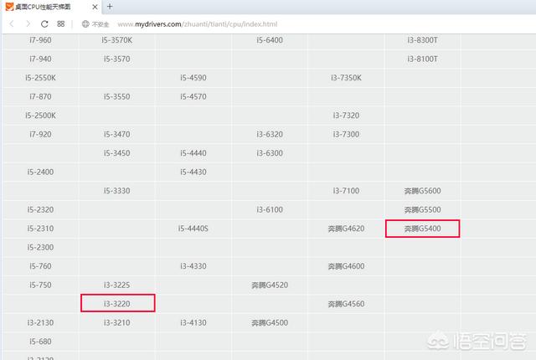Click cell i5-4590
The width and height of the screenshot is (536, 360).
click(x=193, y=78)
